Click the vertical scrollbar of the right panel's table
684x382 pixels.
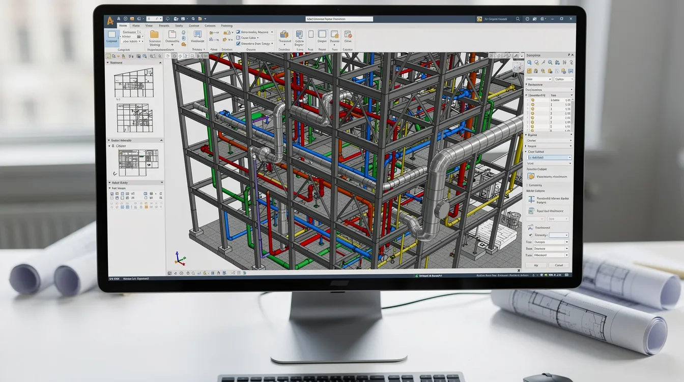coord(573,115)
